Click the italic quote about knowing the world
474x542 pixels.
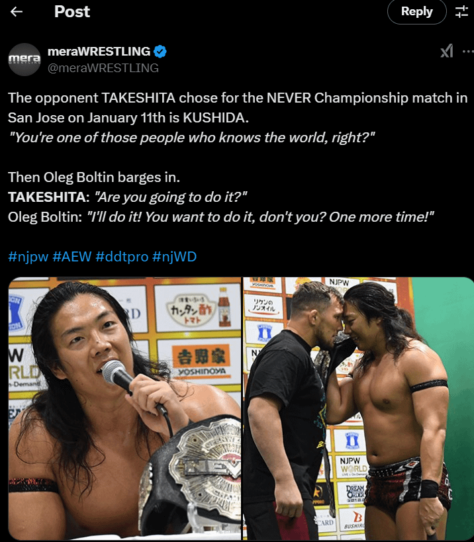191,138
